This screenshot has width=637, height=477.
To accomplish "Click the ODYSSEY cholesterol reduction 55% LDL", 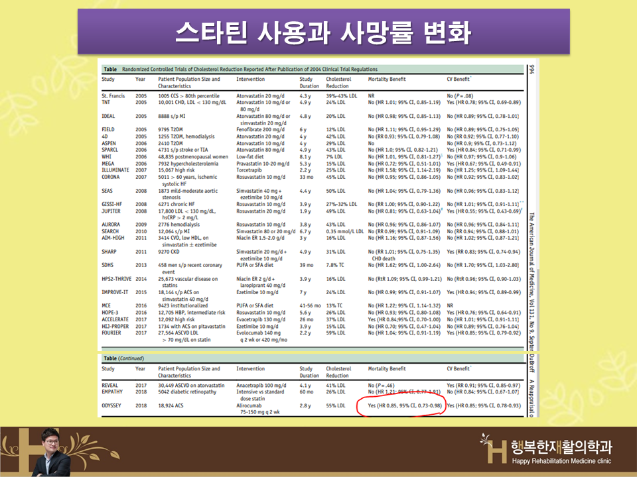I will click(336, 405).
